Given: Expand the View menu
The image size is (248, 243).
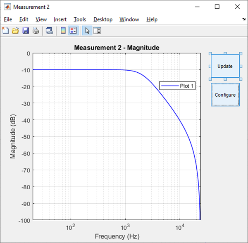Looking at the screenshot, I should click(41, 19).
